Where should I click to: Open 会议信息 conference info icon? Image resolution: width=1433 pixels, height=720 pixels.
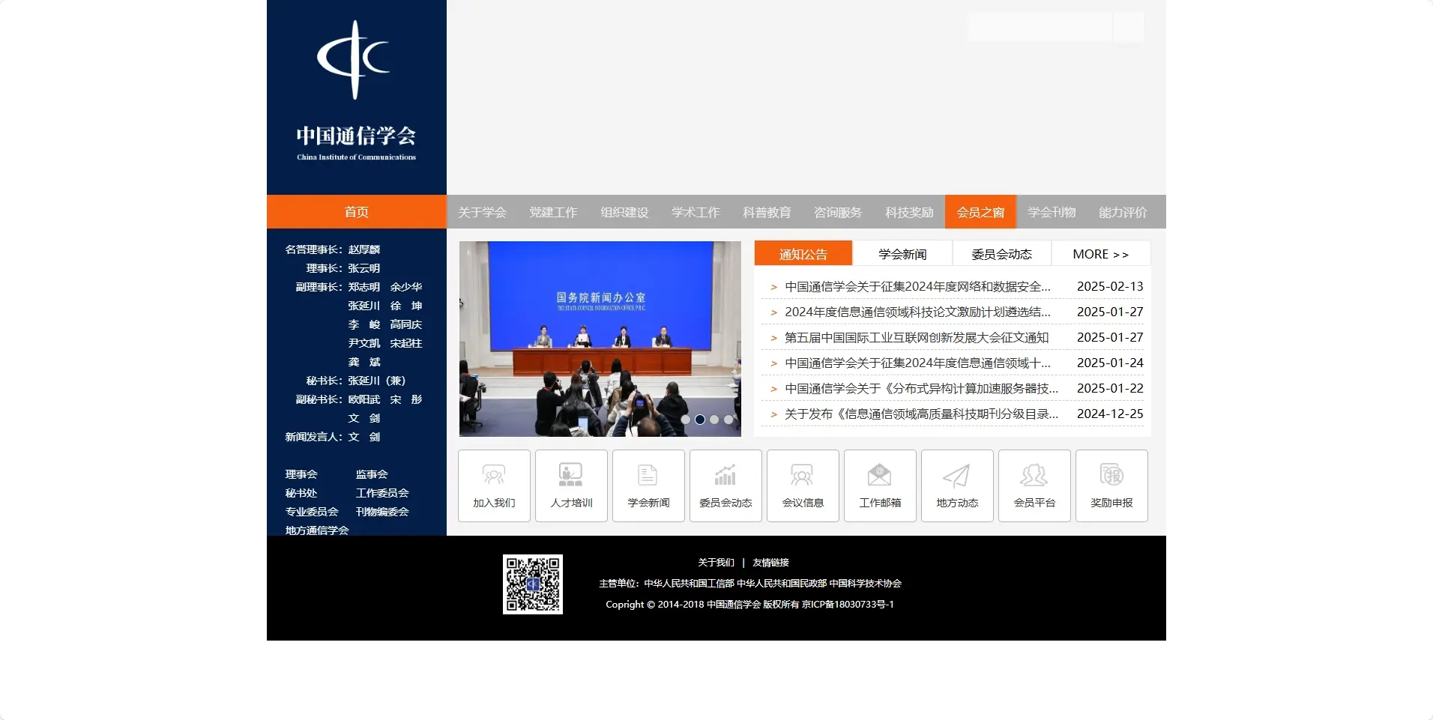click(803, 485)
